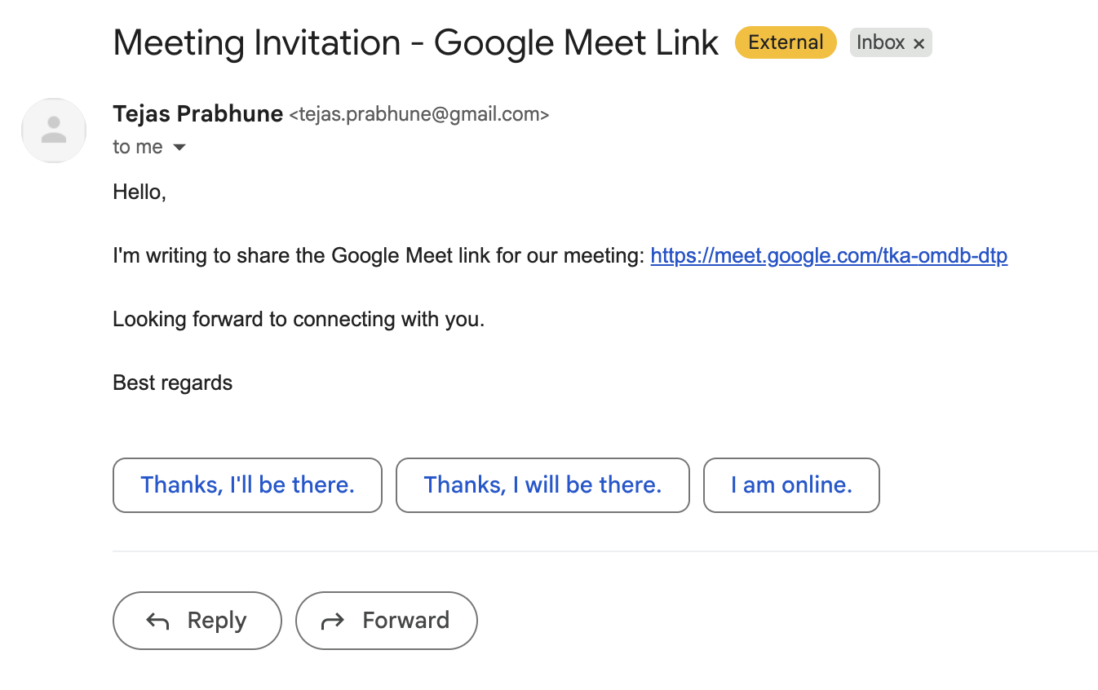
Task: Click the "Hello," greeting line
Action: tap(139, 192)
